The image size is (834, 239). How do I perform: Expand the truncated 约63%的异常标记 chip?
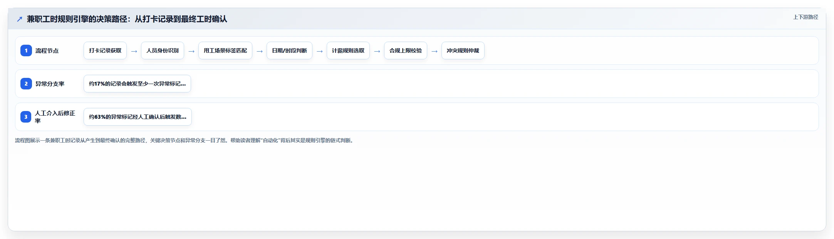pyautogui.click(x=138, y=117)
